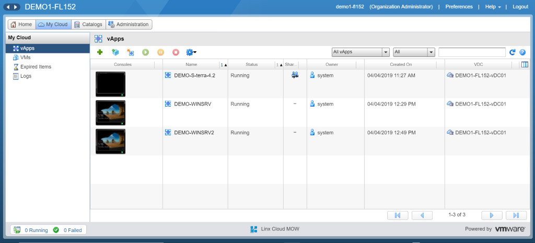Sort by Status column header

pyautogui.click(x=252, y=64)
